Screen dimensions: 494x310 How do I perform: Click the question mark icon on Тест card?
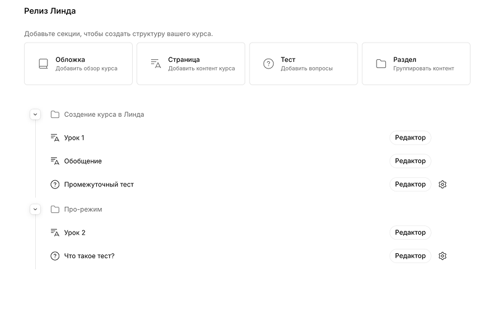point(268,64)
